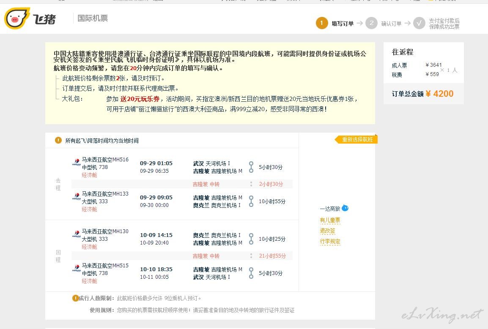Click the airline logo for flight MH133
This screenshot has width=488, height=329.
tap(76, 196)
